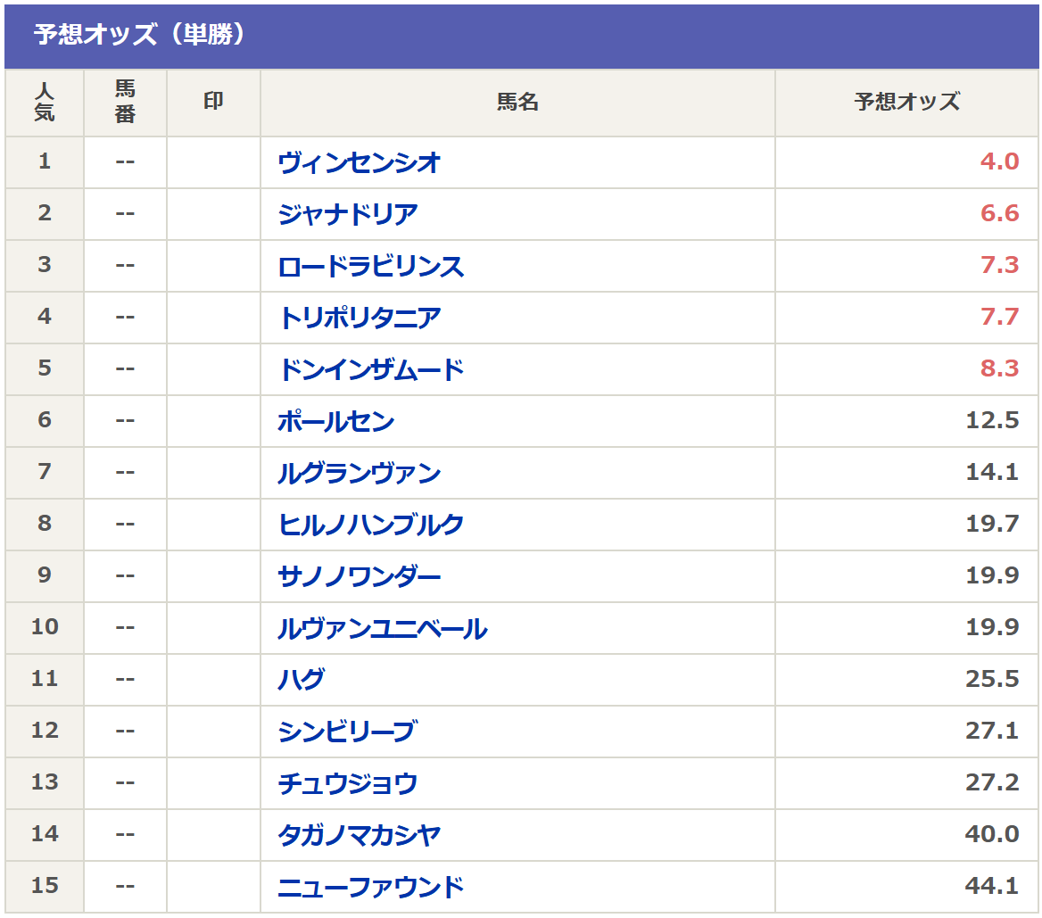This screenshot has width=1042, height=918.
Task: Select odds 19.9 in ルヴァンユニベール row
Action: (992, 627)
